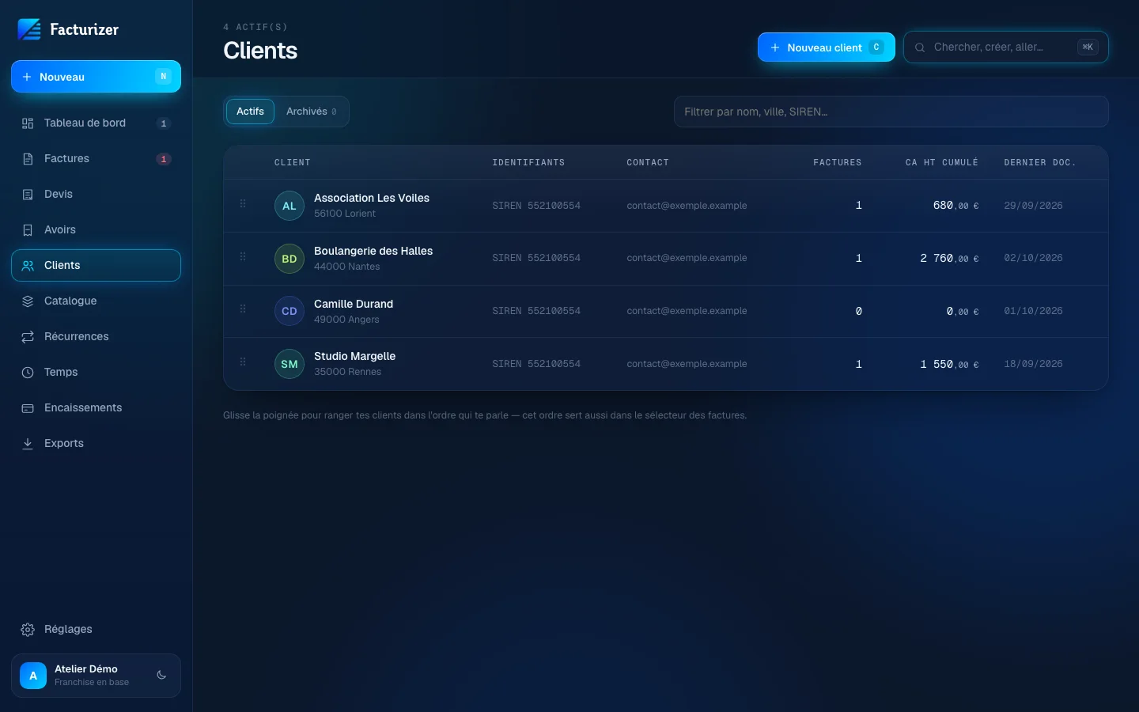Click the CD avatar badge
Screen dimensions: 1139x712
tap(289, 311)
